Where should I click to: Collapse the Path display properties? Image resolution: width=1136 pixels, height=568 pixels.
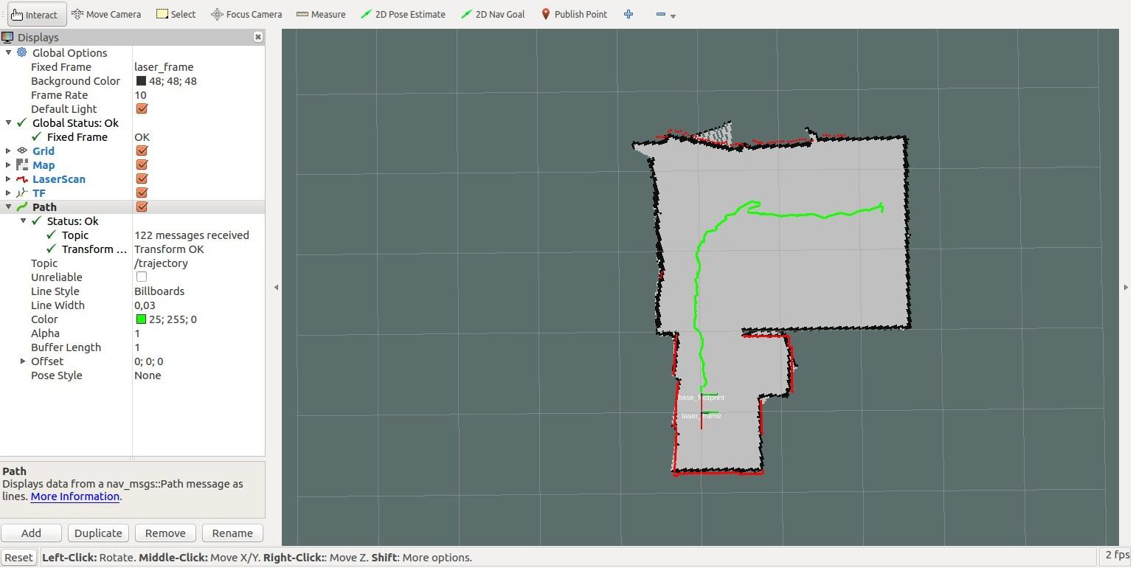[x=9, y=207]
